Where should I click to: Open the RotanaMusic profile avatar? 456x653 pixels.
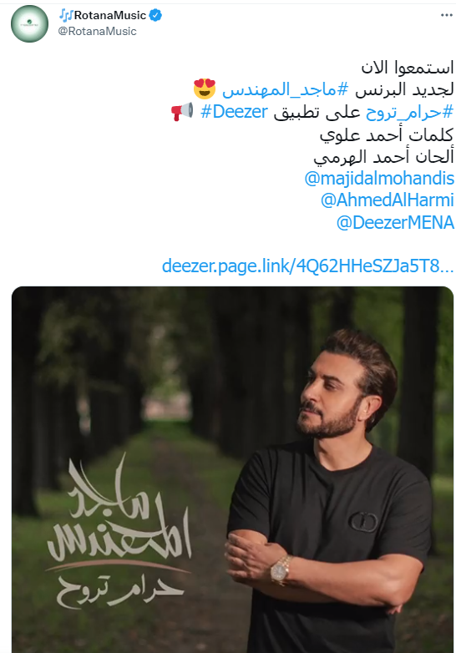click(29, 23)
